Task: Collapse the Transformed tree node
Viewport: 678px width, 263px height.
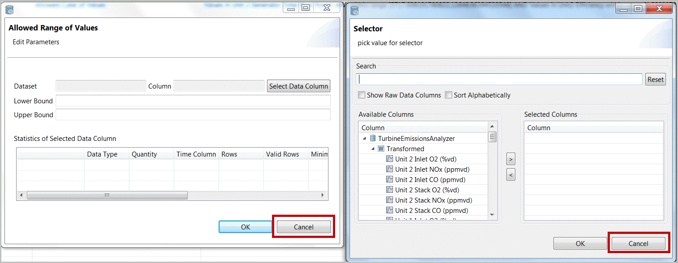Action: (373, 149)
